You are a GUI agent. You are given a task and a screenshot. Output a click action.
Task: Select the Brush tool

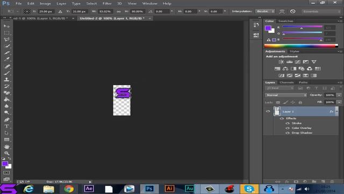tap(6, 73)
